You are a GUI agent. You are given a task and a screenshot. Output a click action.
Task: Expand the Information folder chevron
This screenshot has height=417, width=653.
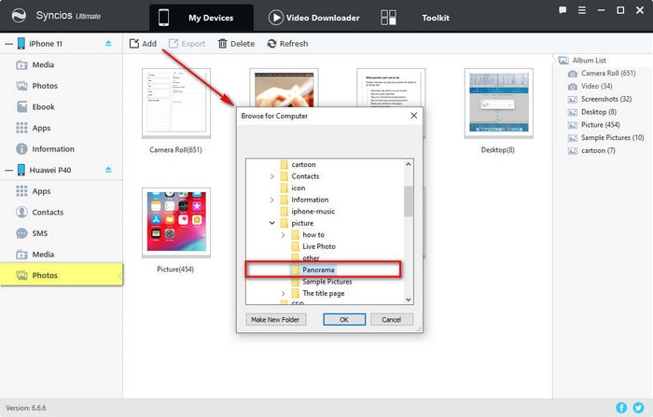coord(272,200)
